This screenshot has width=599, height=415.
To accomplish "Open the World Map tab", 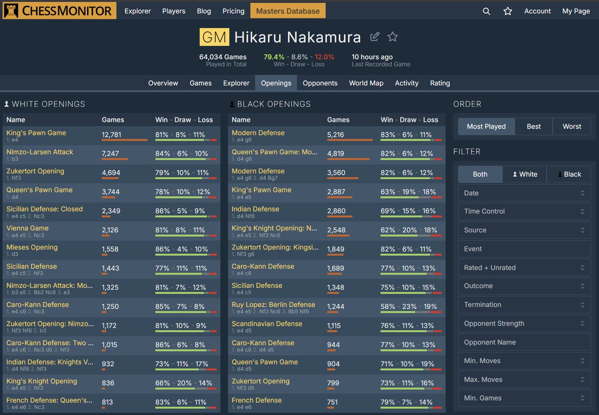I will coord(366,83).
